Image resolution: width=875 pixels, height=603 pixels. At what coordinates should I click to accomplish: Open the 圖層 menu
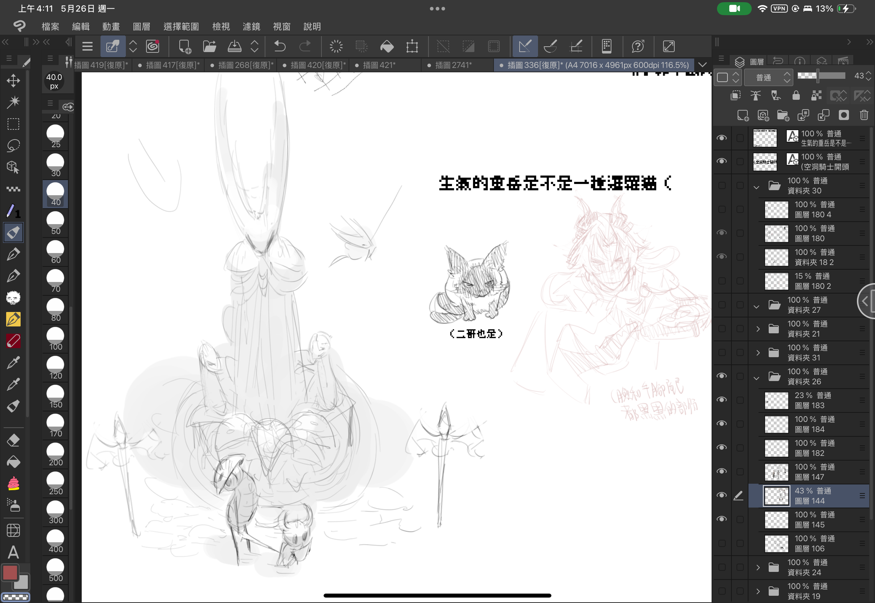(142, 26)
